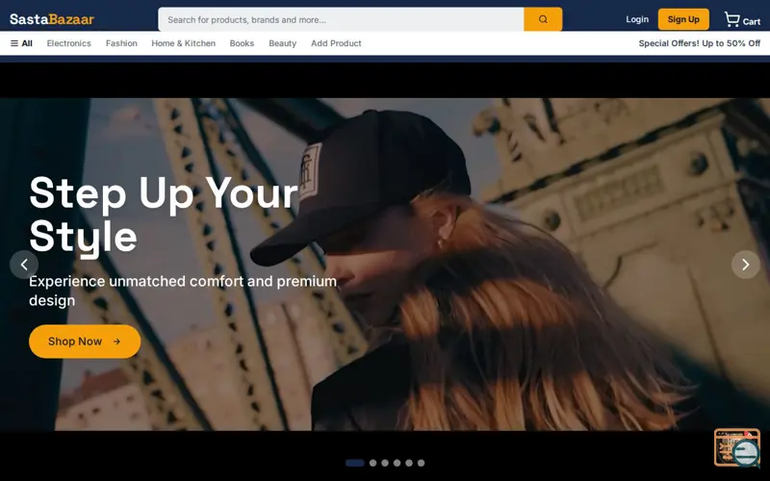The width and height of the screenshot is (770, 481).
Task: Jump to the second carousel slide dot
Action: click(x=372, y=463)
